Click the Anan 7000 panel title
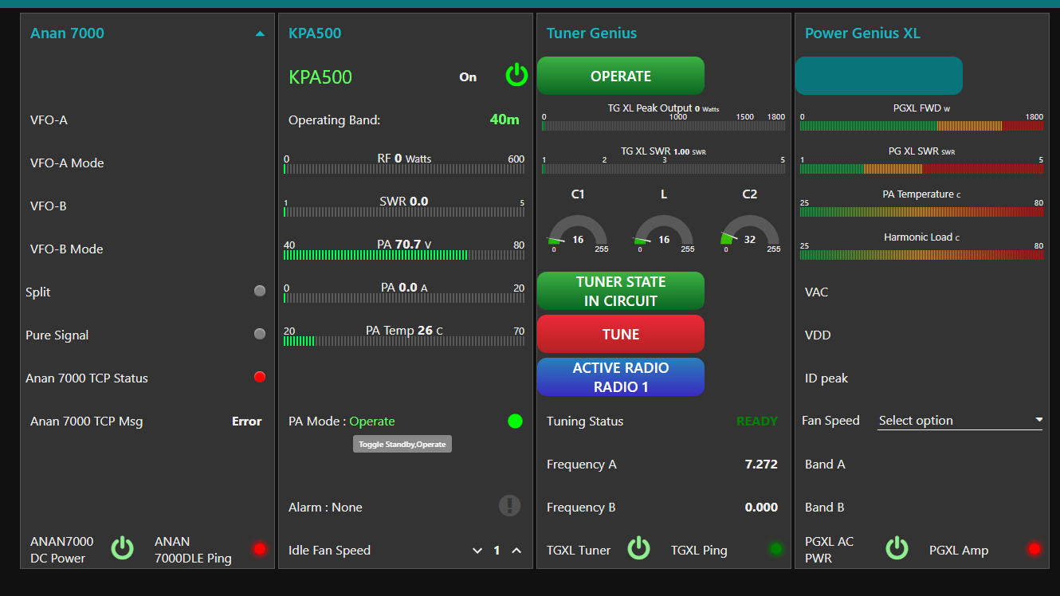Screen dimensions: 1060x596 (x=67, y=33)
